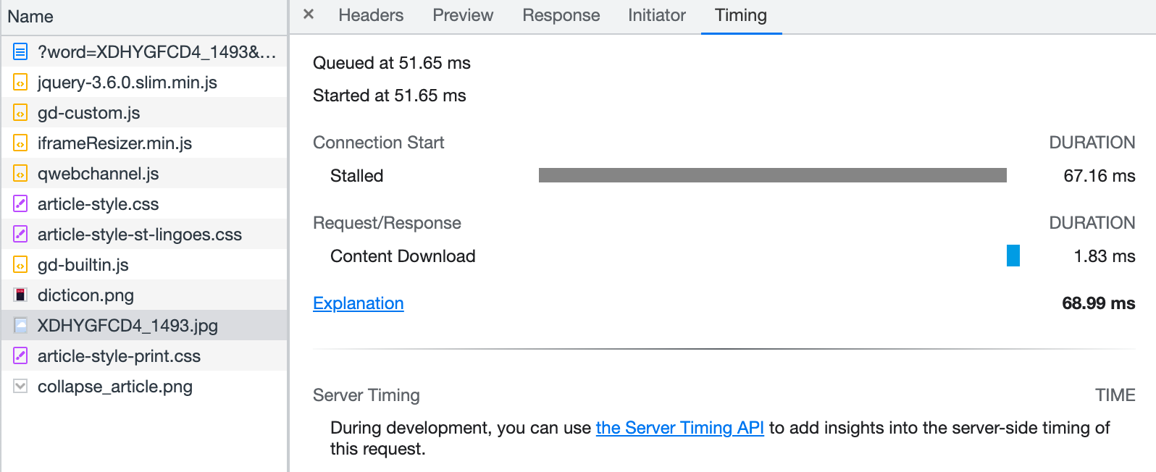Viewport: 1156px width, 472px height.
Task: Click the document icon beside ?word=XDHYGFCD4_1493
Action: [x=20, y=52]
